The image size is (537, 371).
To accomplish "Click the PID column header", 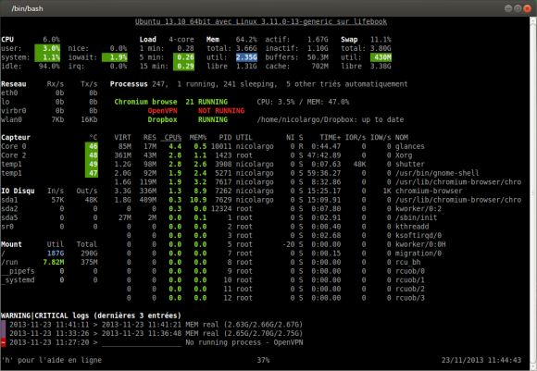I will click(225, 137).
